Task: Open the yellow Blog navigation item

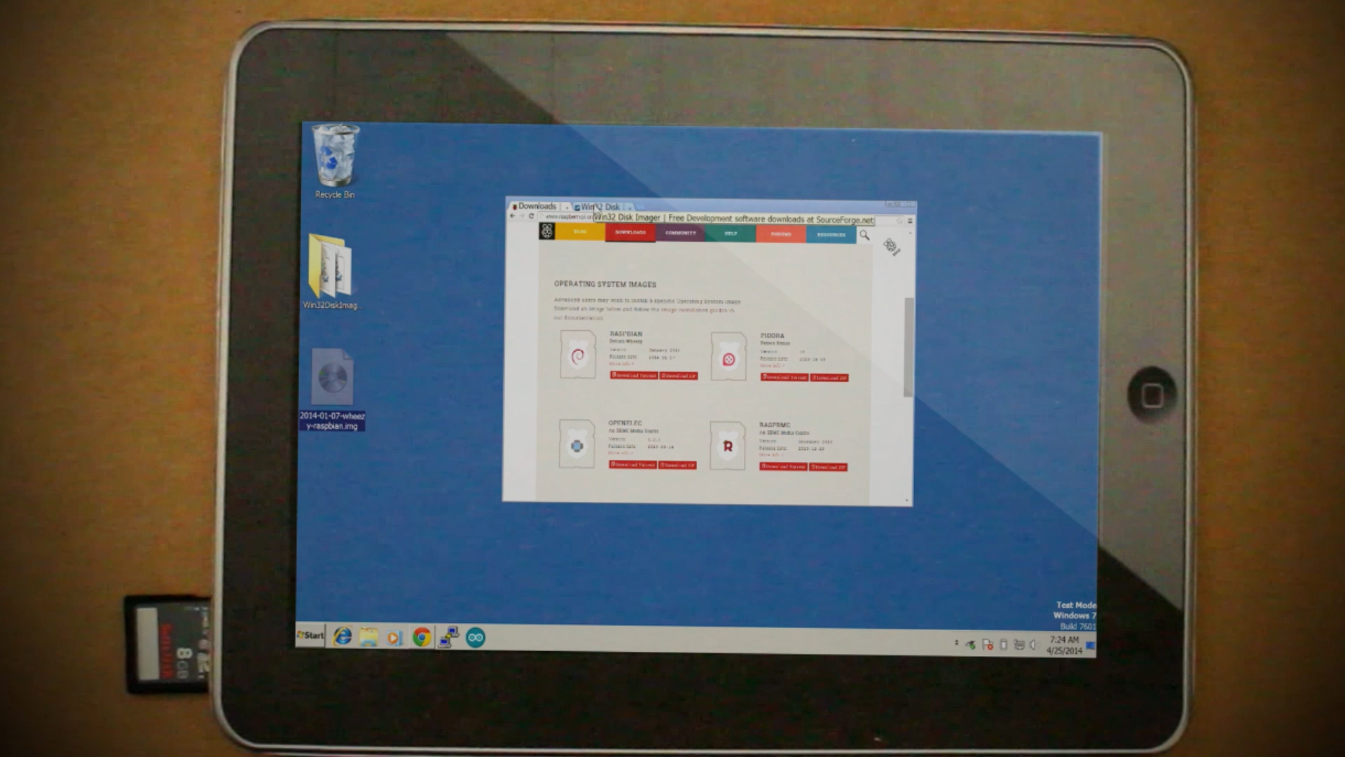Action: 580,232
